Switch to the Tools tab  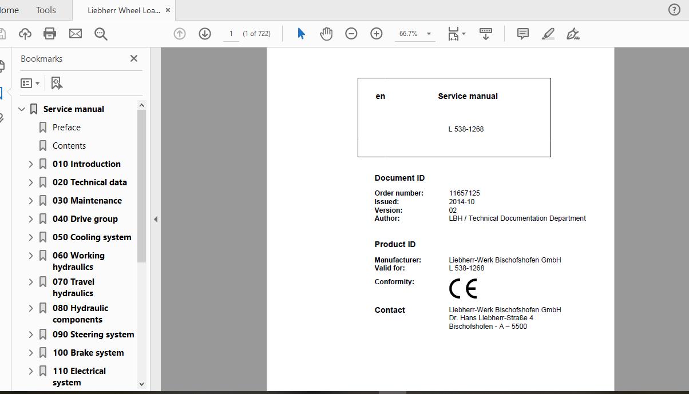(46, 10)
